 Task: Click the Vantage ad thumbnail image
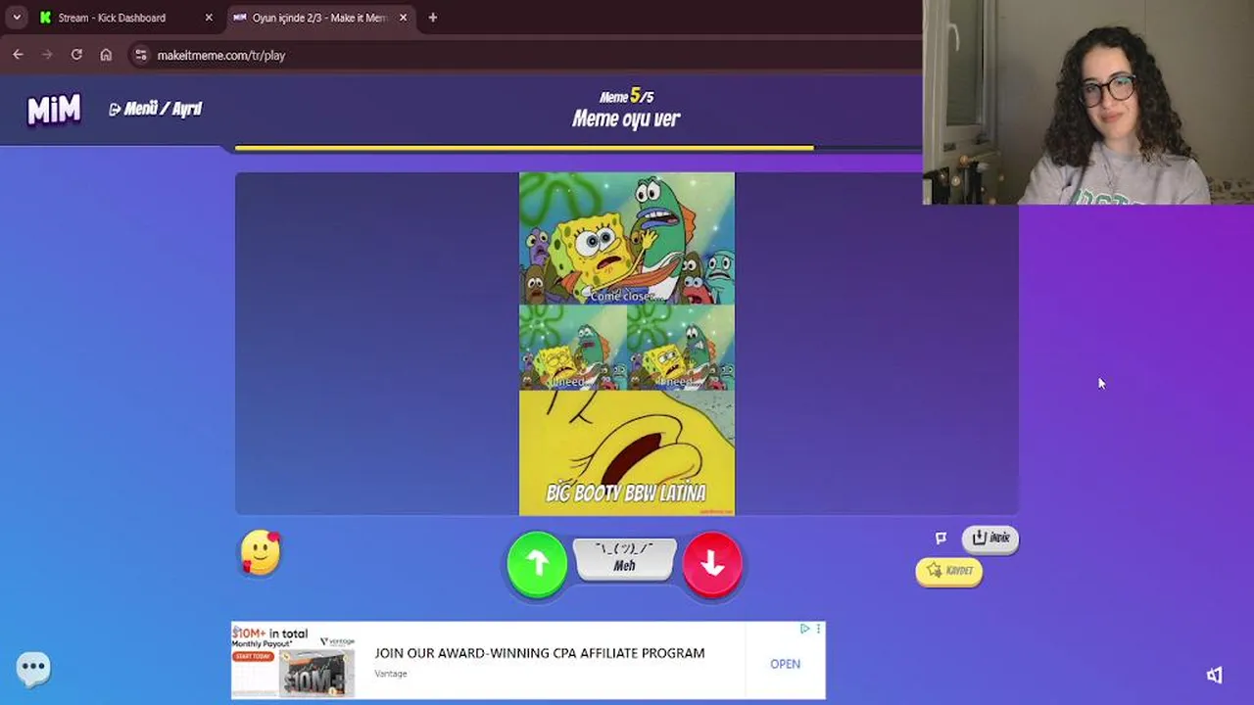[293, 661]
